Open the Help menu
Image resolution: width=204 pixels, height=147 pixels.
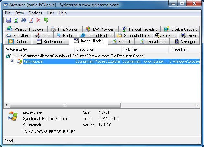62,13
